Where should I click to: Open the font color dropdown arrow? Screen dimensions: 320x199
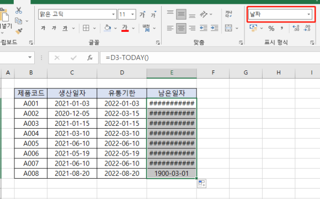[134, 28]
